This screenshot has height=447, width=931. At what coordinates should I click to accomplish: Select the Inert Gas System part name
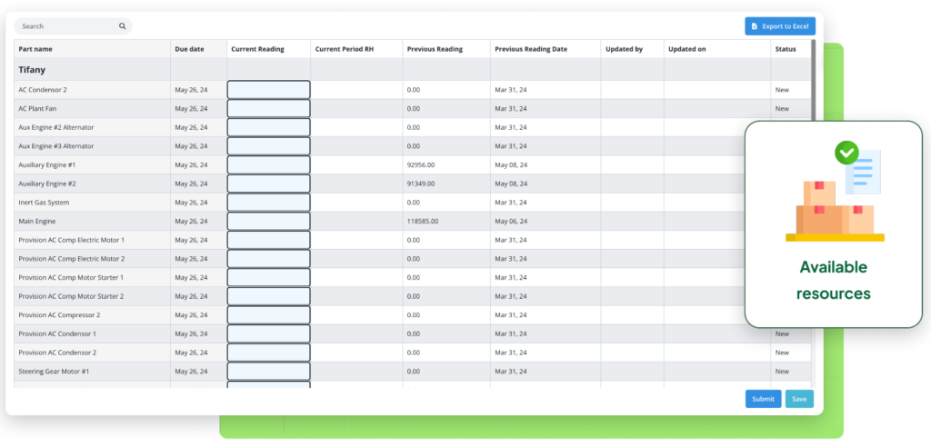(44, 203)
